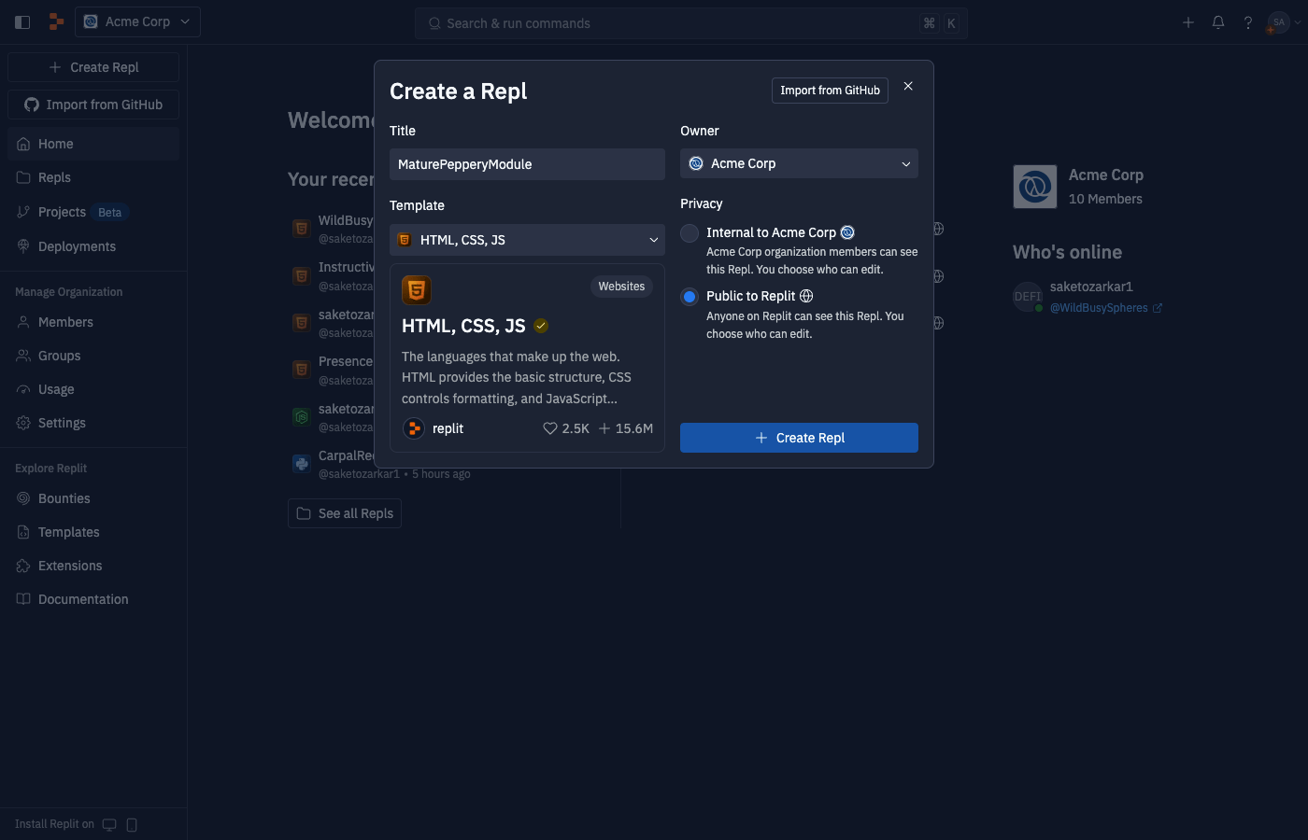
Task: Click the plus icon in top bar
Action: (1188, 22)
